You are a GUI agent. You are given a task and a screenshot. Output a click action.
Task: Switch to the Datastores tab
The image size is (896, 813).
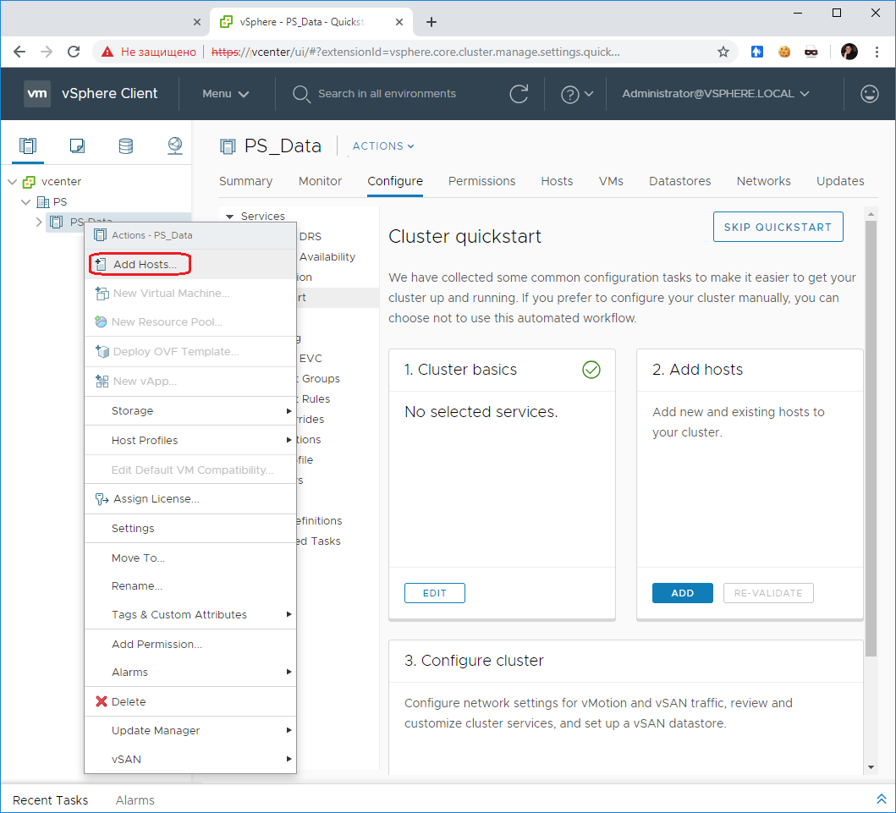(x=679, y=181)
